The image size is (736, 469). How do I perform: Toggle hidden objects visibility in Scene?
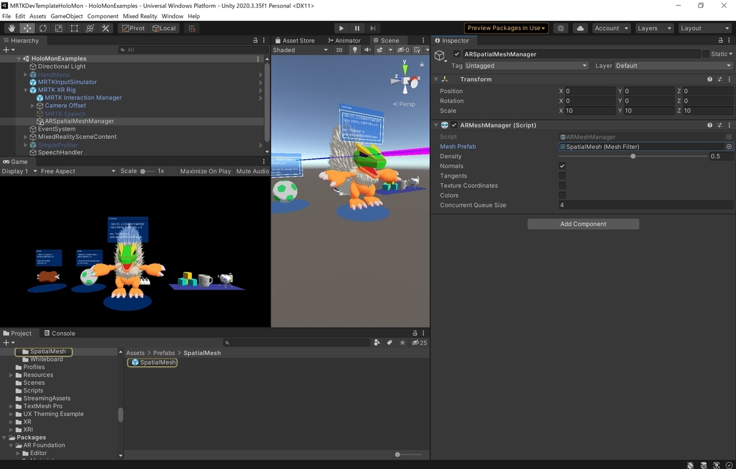coord(403,50)
